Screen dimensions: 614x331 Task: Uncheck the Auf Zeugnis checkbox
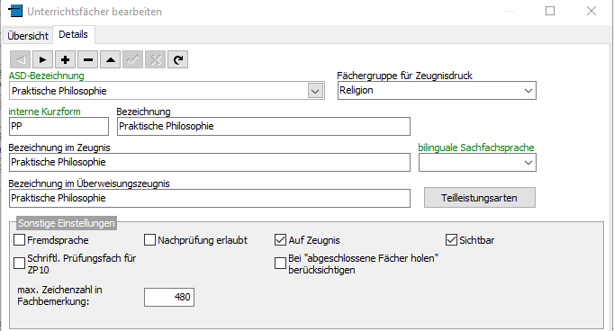[280, 240]
